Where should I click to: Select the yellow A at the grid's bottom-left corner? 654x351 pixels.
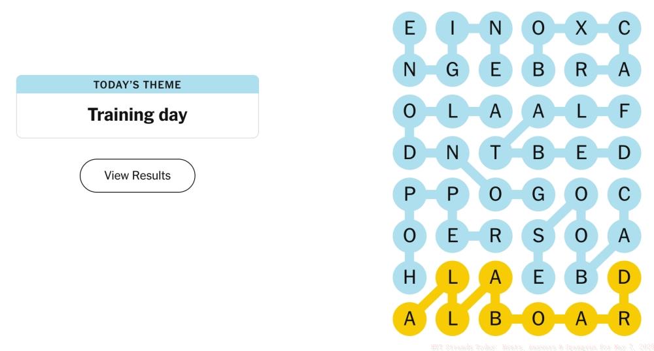pyautogui.click(x=409, y=319)
